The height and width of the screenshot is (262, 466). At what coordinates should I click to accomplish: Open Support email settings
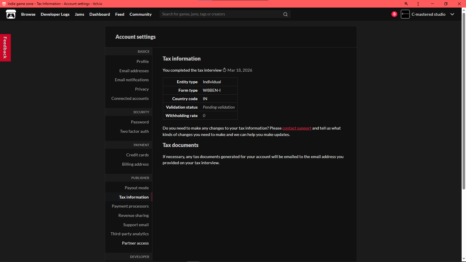coord(136,225)
